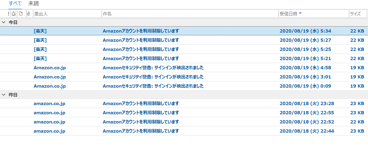Click amazon.co.jp sender in the 23:28 row

pos(49,103)
